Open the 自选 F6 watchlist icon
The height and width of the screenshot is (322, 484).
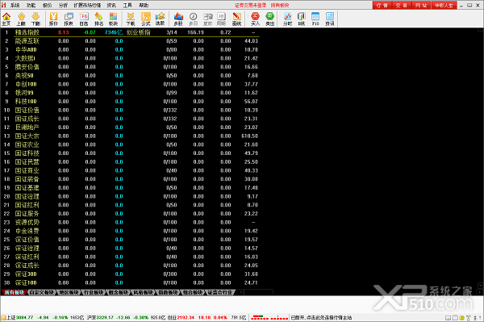[x=84, y=19]
